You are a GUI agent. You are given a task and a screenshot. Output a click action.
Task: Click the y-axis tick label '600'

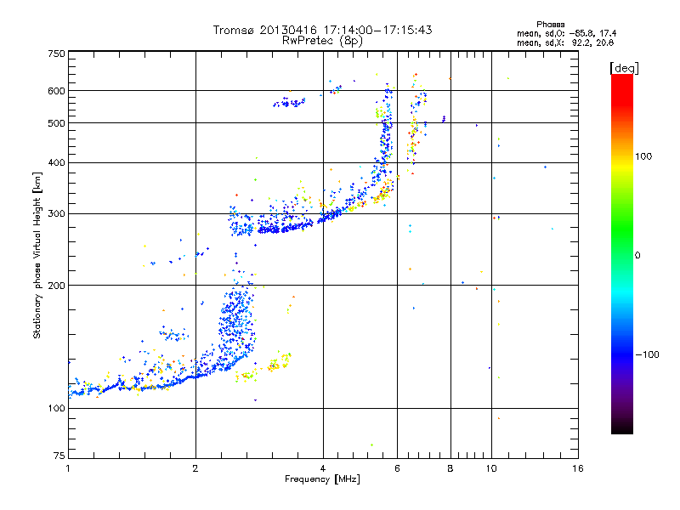[56, 91]
